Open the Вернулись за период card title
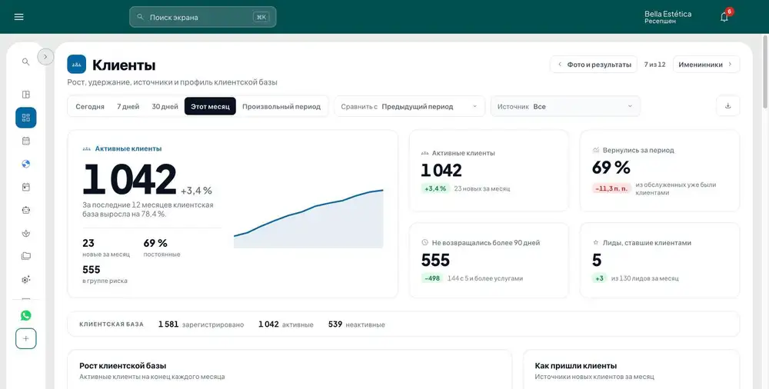Screen dimensions: 769x389 point(638,150)
